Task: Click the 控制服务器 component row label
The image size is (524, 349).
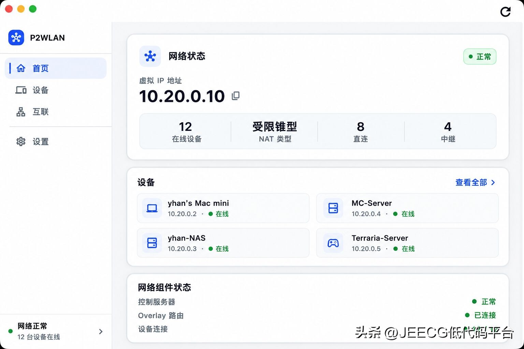Action: tap(157, 302)
